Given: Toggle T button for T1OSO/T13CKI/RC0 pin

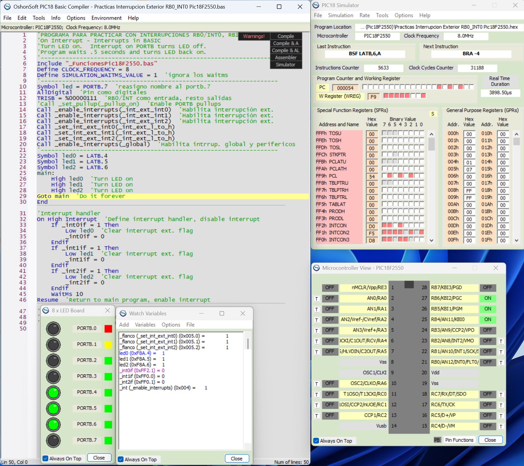Looking at the screenshot, I should click(317, 394).
